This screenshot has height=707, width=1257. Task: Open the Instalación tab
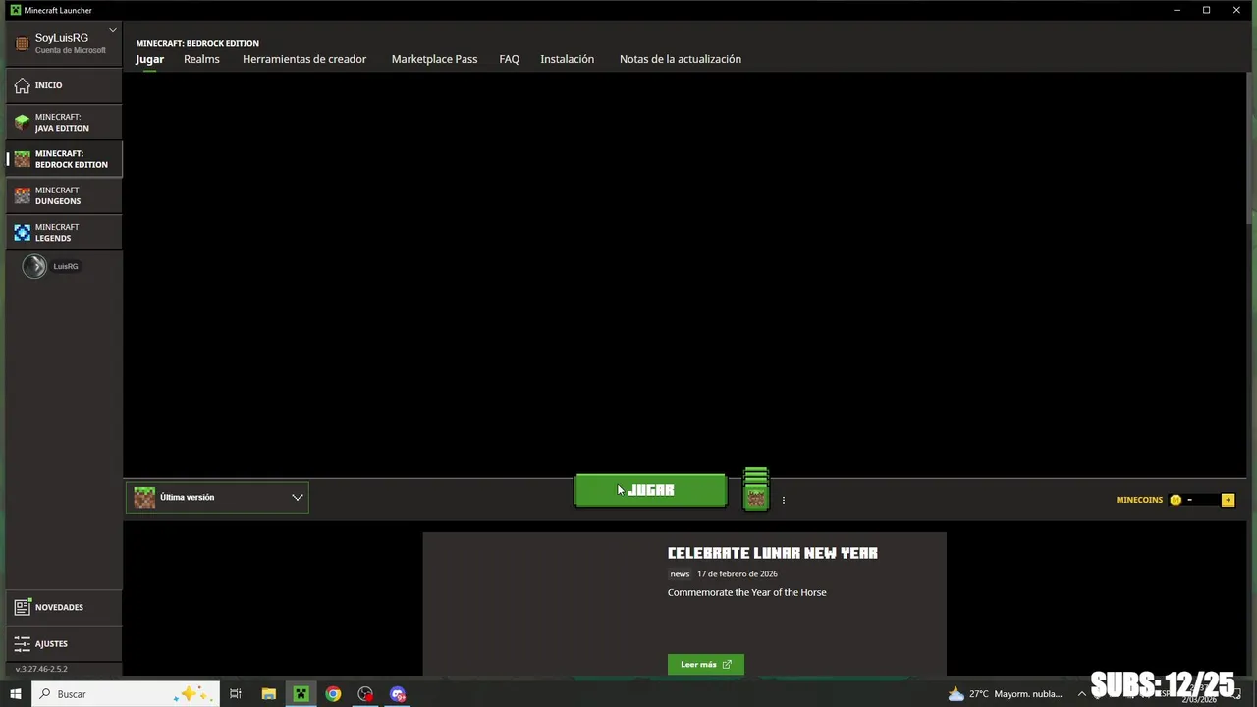point(567,59)
